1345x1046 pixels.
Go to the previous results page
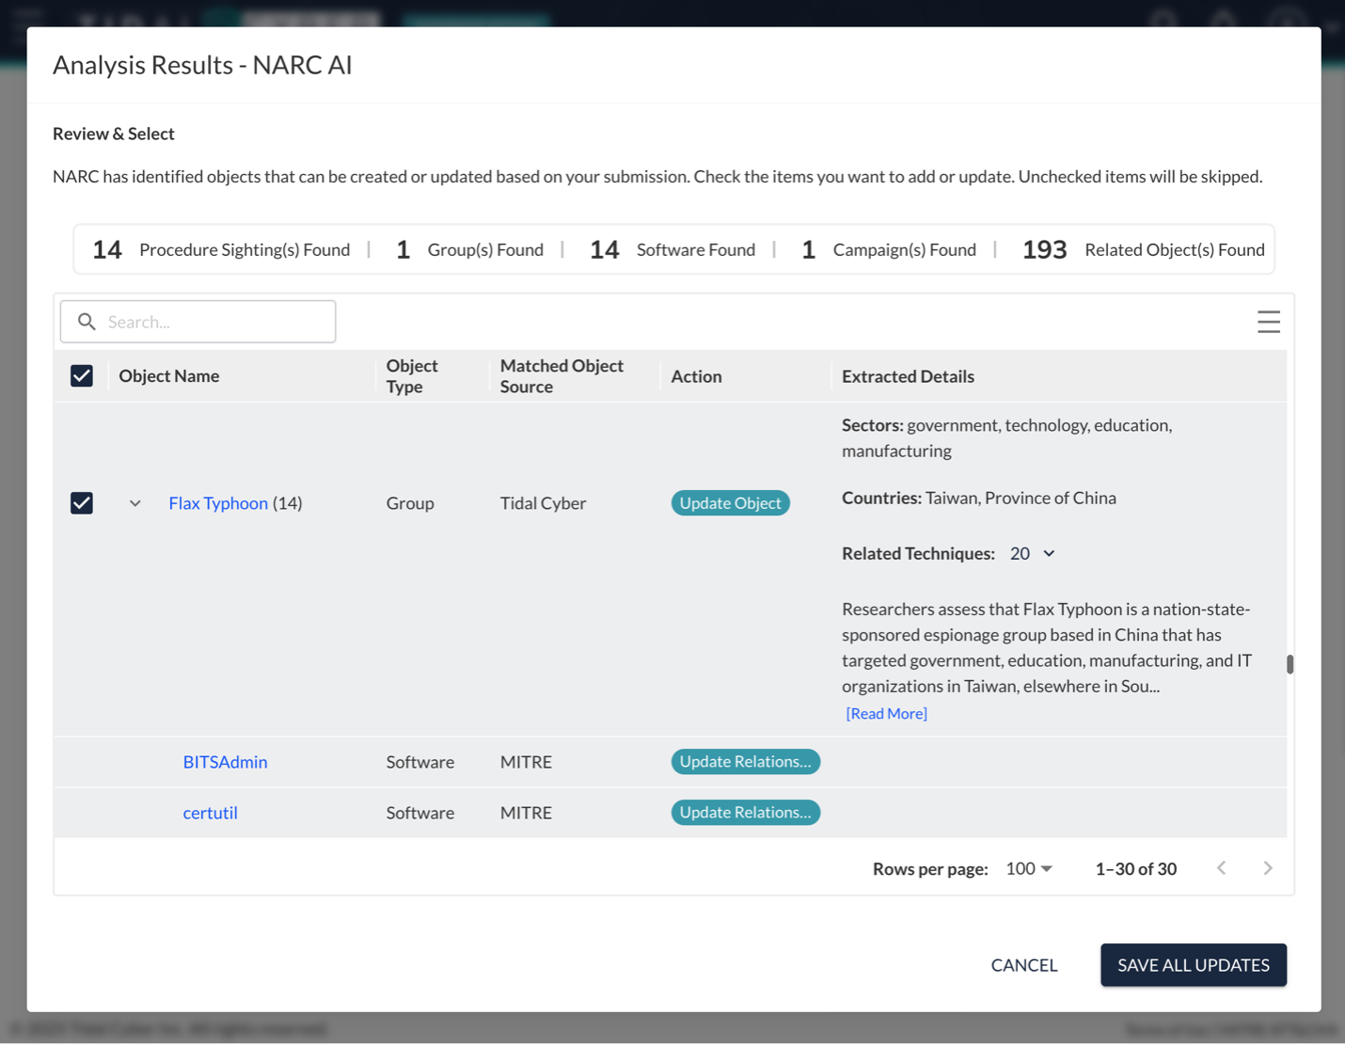(x=1221, y=868)
